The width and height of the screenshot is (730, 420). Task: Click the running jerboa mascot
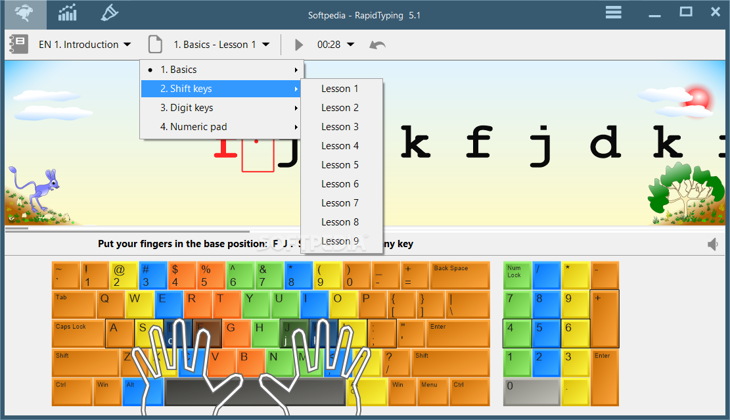(35, 191)
